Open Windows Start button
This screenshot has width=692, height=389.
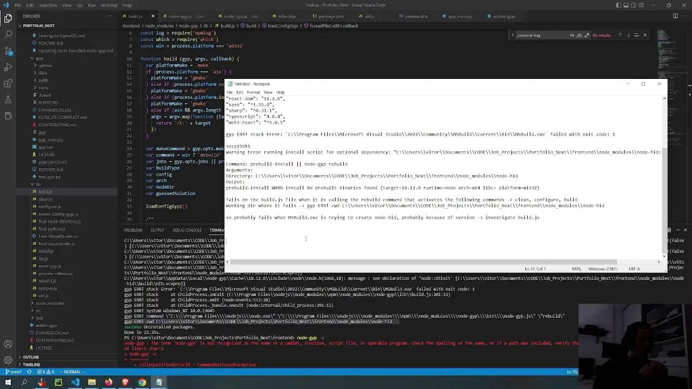click(x=8, y=383)
